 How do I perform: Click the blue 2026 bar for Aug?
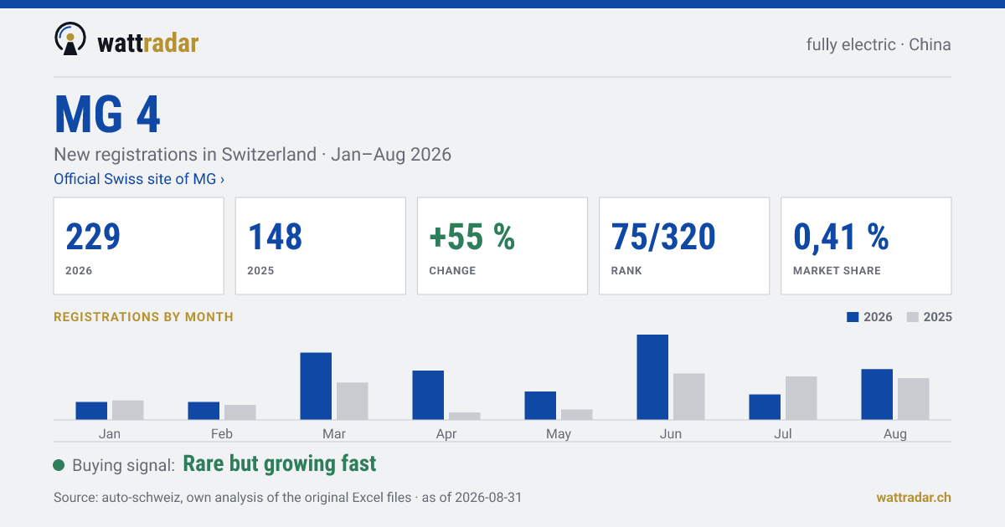click(877, 395)
